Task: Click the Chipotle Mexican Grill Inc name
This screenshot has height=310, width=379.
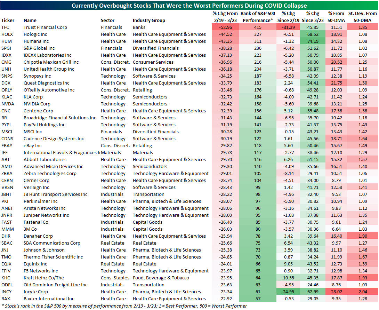Action: coord(51,62)
